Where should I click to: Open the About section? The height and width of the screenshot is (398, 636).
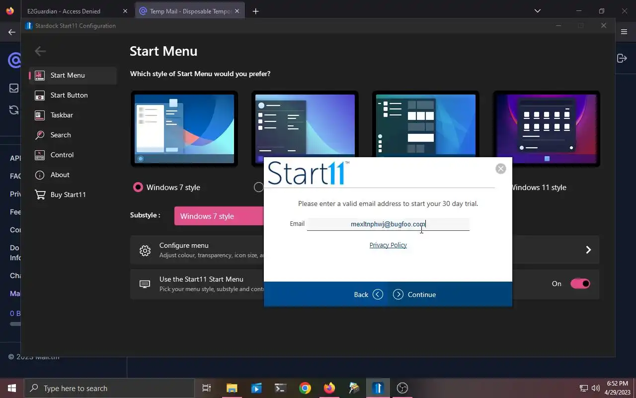(73, 175)
